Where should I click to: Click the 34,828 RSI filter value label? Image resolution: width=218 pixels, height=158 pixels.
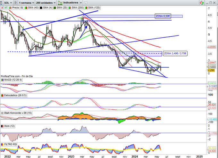[212, 151]
